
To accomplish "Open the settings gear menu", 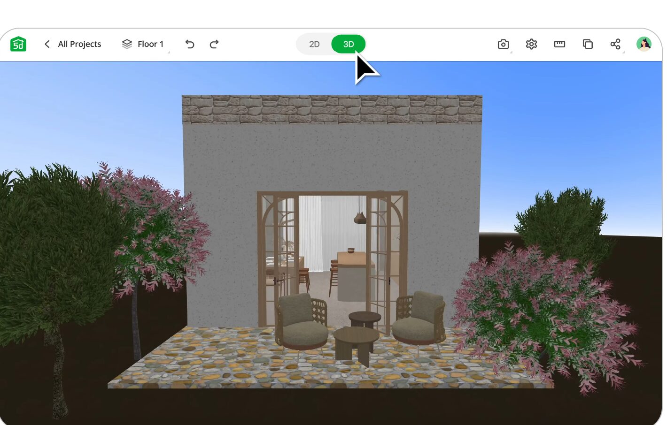I will (531, 44).
